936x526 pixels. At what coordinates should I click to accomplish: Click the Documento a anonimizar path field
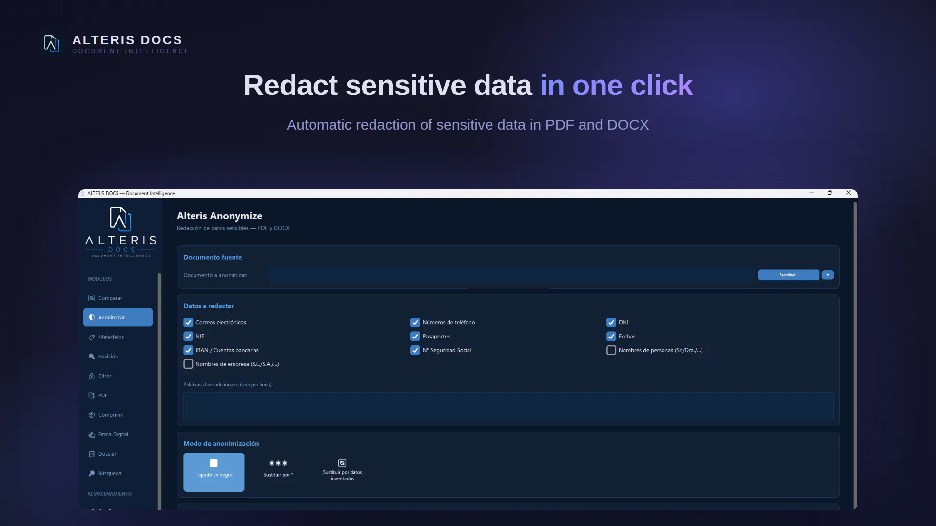(x=511, y=275)
